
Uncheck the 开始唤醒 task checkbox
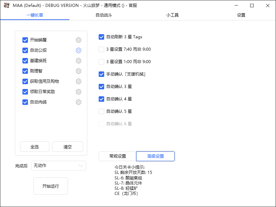click(25, 40)
